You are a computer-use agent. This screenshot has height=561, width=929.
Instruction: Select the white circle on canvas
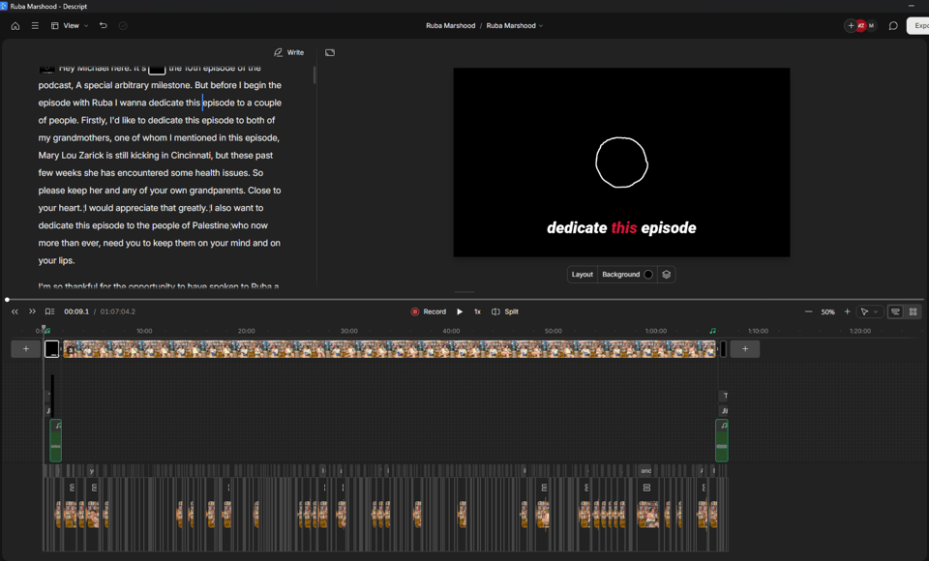click(x=621, y=162)
